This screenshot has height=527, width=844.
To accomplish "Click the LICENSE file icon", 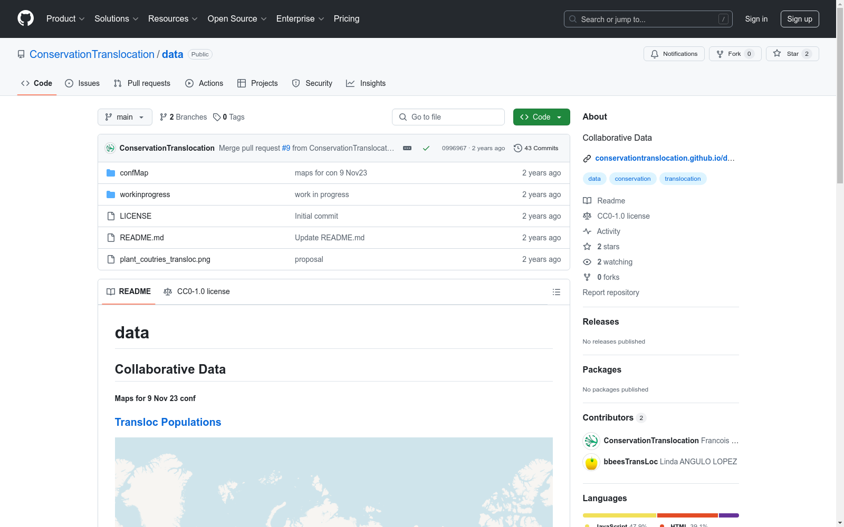I will click(111, 216).
